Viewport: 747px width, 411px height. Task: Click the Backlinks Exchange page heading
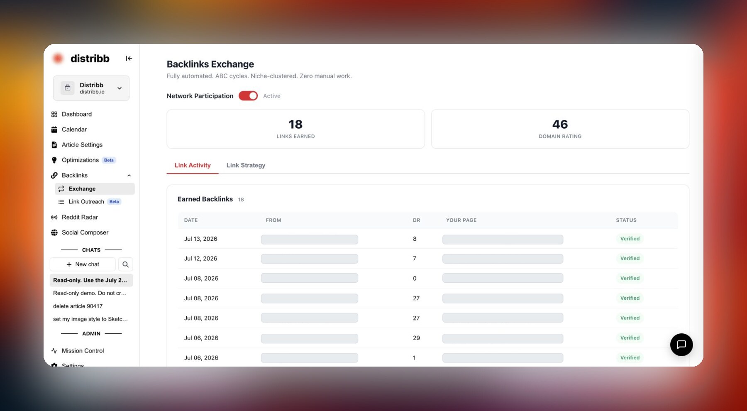[210, 64]
